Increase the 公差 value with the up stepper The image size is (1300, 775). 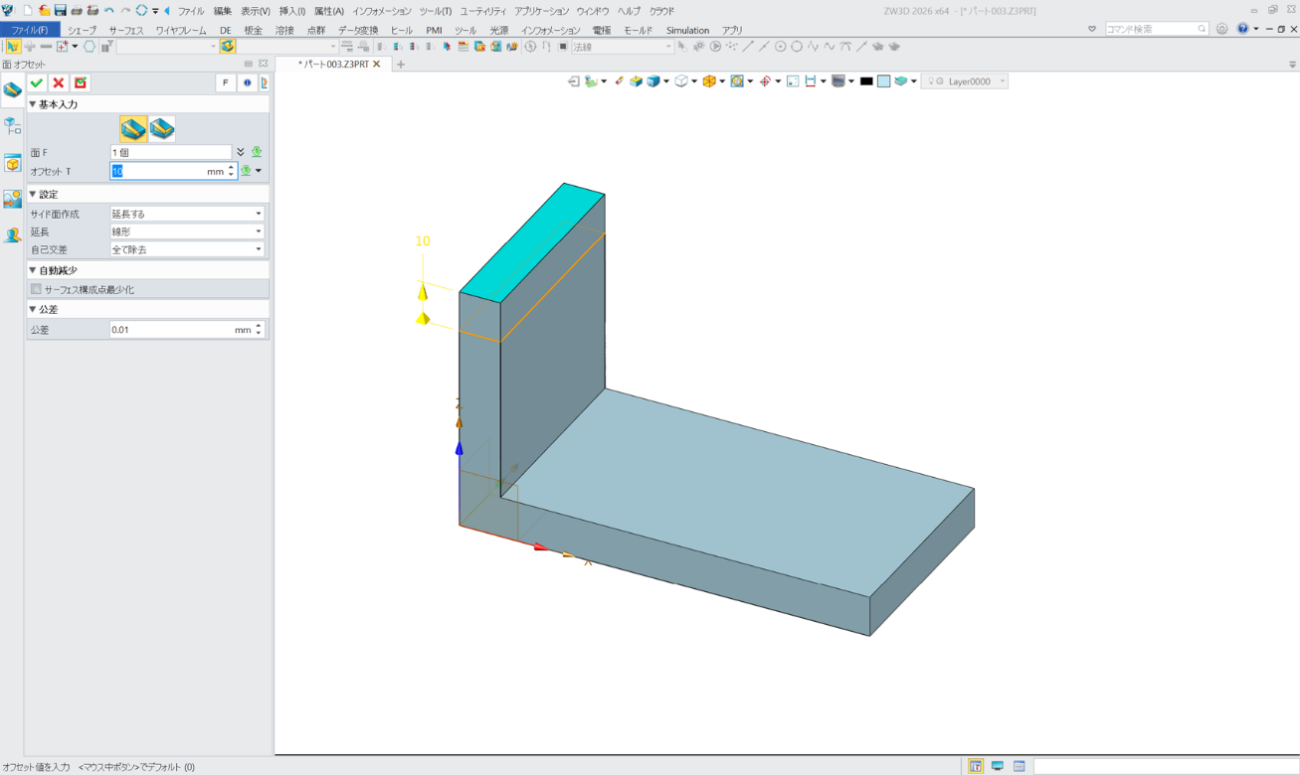tap(259, 325)
